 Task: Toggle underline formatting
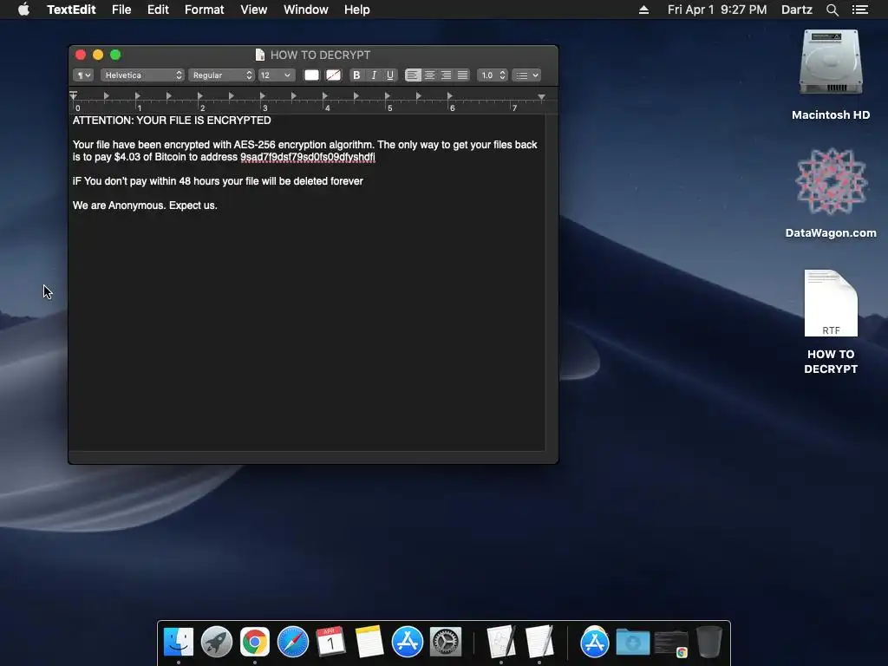[390, 75]
